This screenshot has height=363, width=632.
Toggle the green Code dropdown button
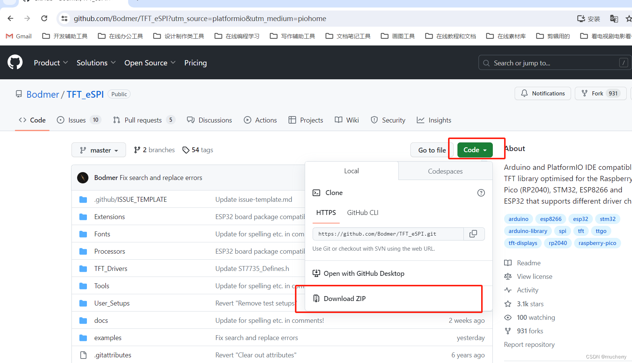[475, 150]
